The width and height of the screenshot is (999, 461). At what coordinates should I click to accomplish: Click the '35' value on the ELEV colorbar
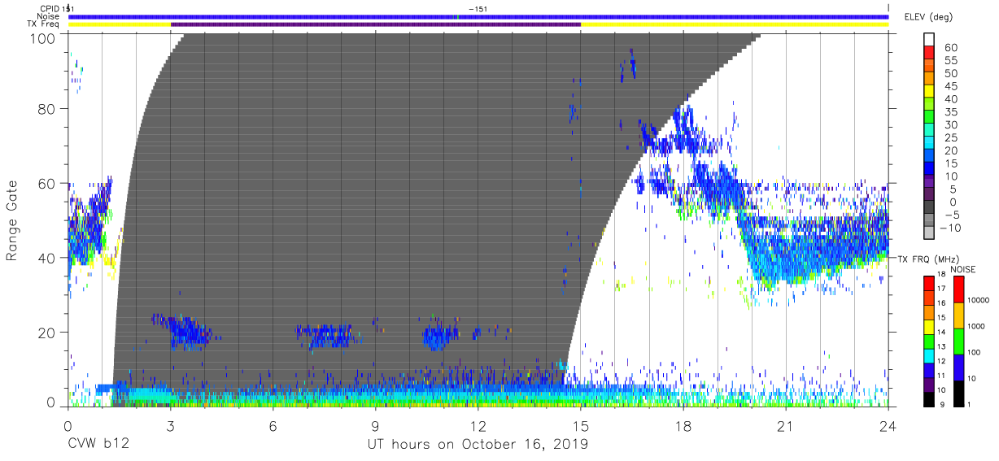(951, 112)
